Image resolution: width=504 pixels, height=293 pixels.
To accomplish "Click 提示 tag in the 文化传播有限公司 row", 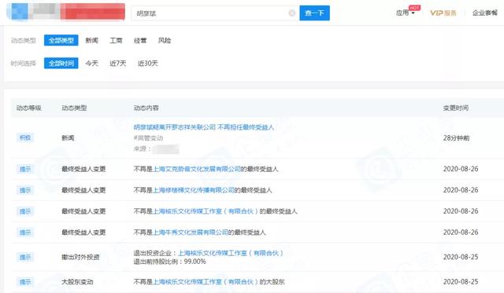I will tap(25, 190).
